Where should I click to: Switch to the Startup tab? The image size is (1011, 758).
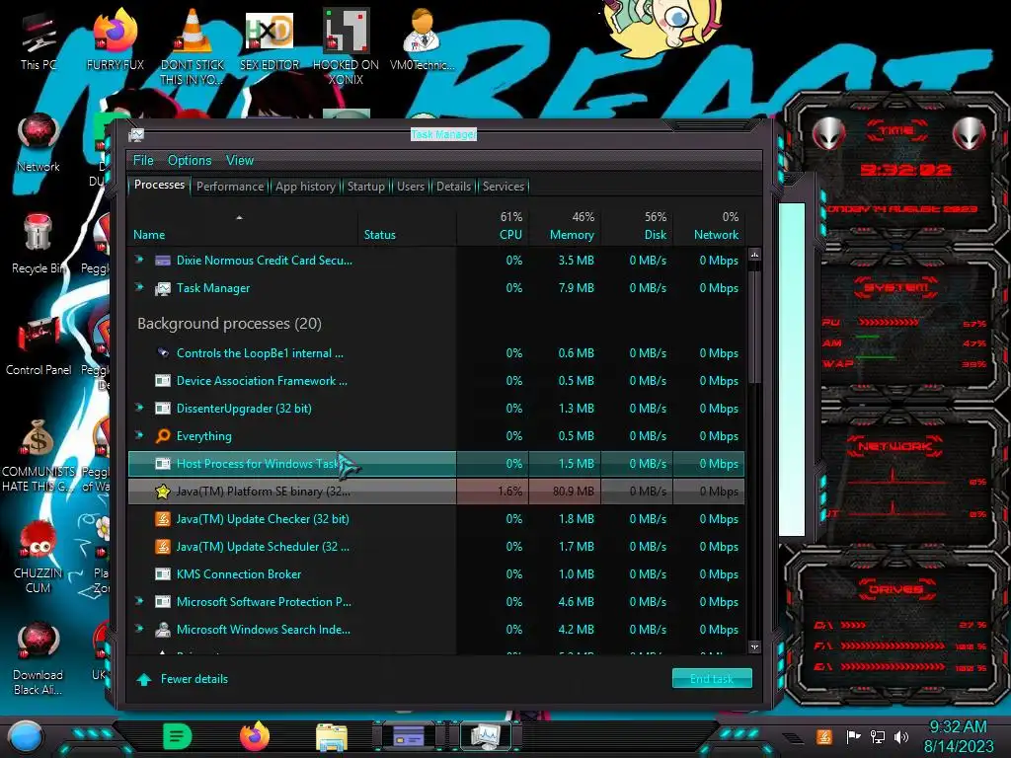point(366,187)
